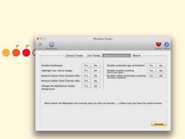Choose Yes for Remove leather from Contacts

click(86, 76)
